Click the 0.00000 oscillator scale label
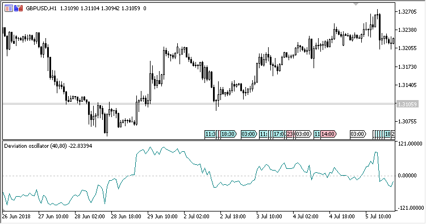Screen dimensions: 426x224 (407, 176)
